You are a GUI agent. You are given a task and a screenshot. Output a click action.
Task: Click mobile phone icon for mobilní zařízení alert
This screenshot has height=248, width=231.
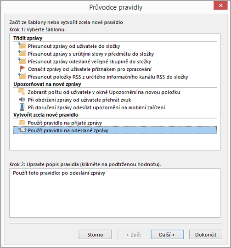click(x=22, y=107)
